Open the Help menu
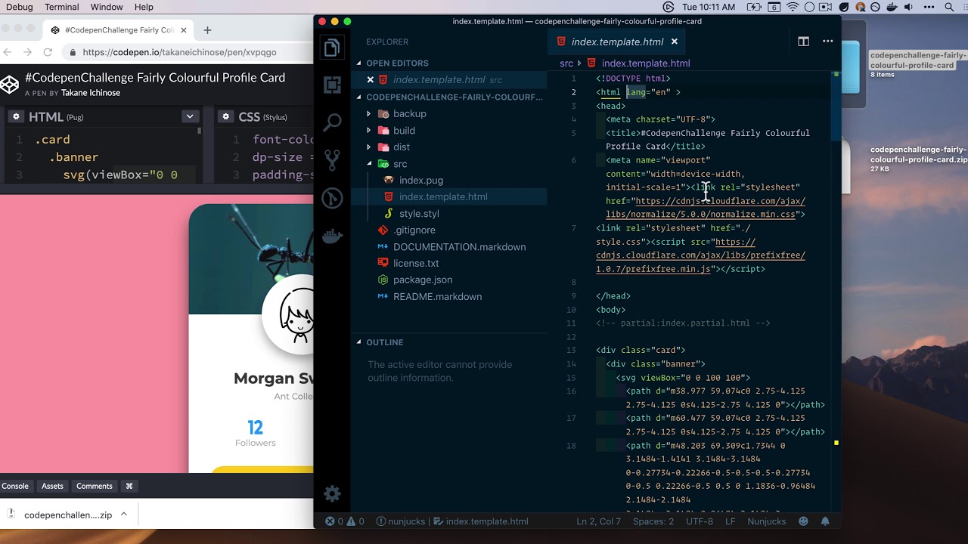Image resolution: width=968 pixels, height=544 pixels. click(x=144, y=7)
